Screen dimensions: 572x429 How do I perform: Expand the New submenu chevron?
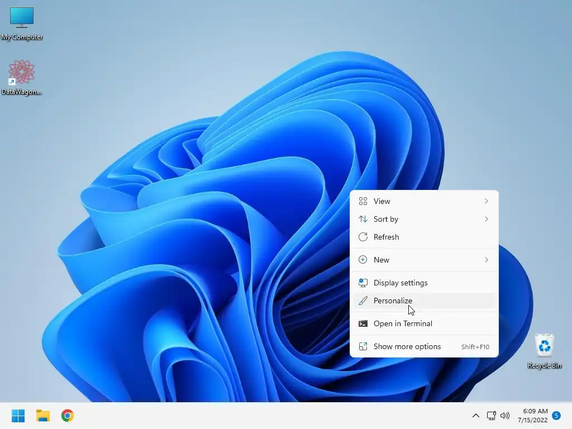(x=487, y=260)
